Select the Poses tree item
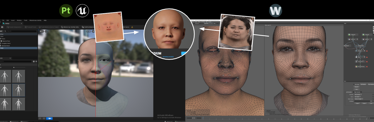The image size is (374, 122). click(19, 39)
